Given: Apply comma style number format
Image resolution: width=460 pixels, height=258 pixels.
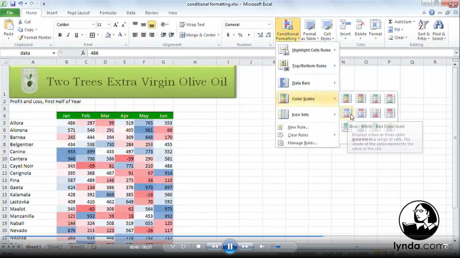Looking at the screenshot, I should point(249,35).
